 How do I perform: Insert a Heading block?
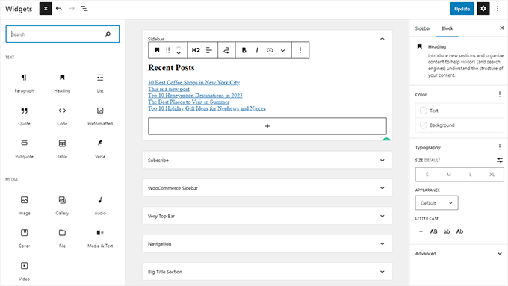click(62, 83)
